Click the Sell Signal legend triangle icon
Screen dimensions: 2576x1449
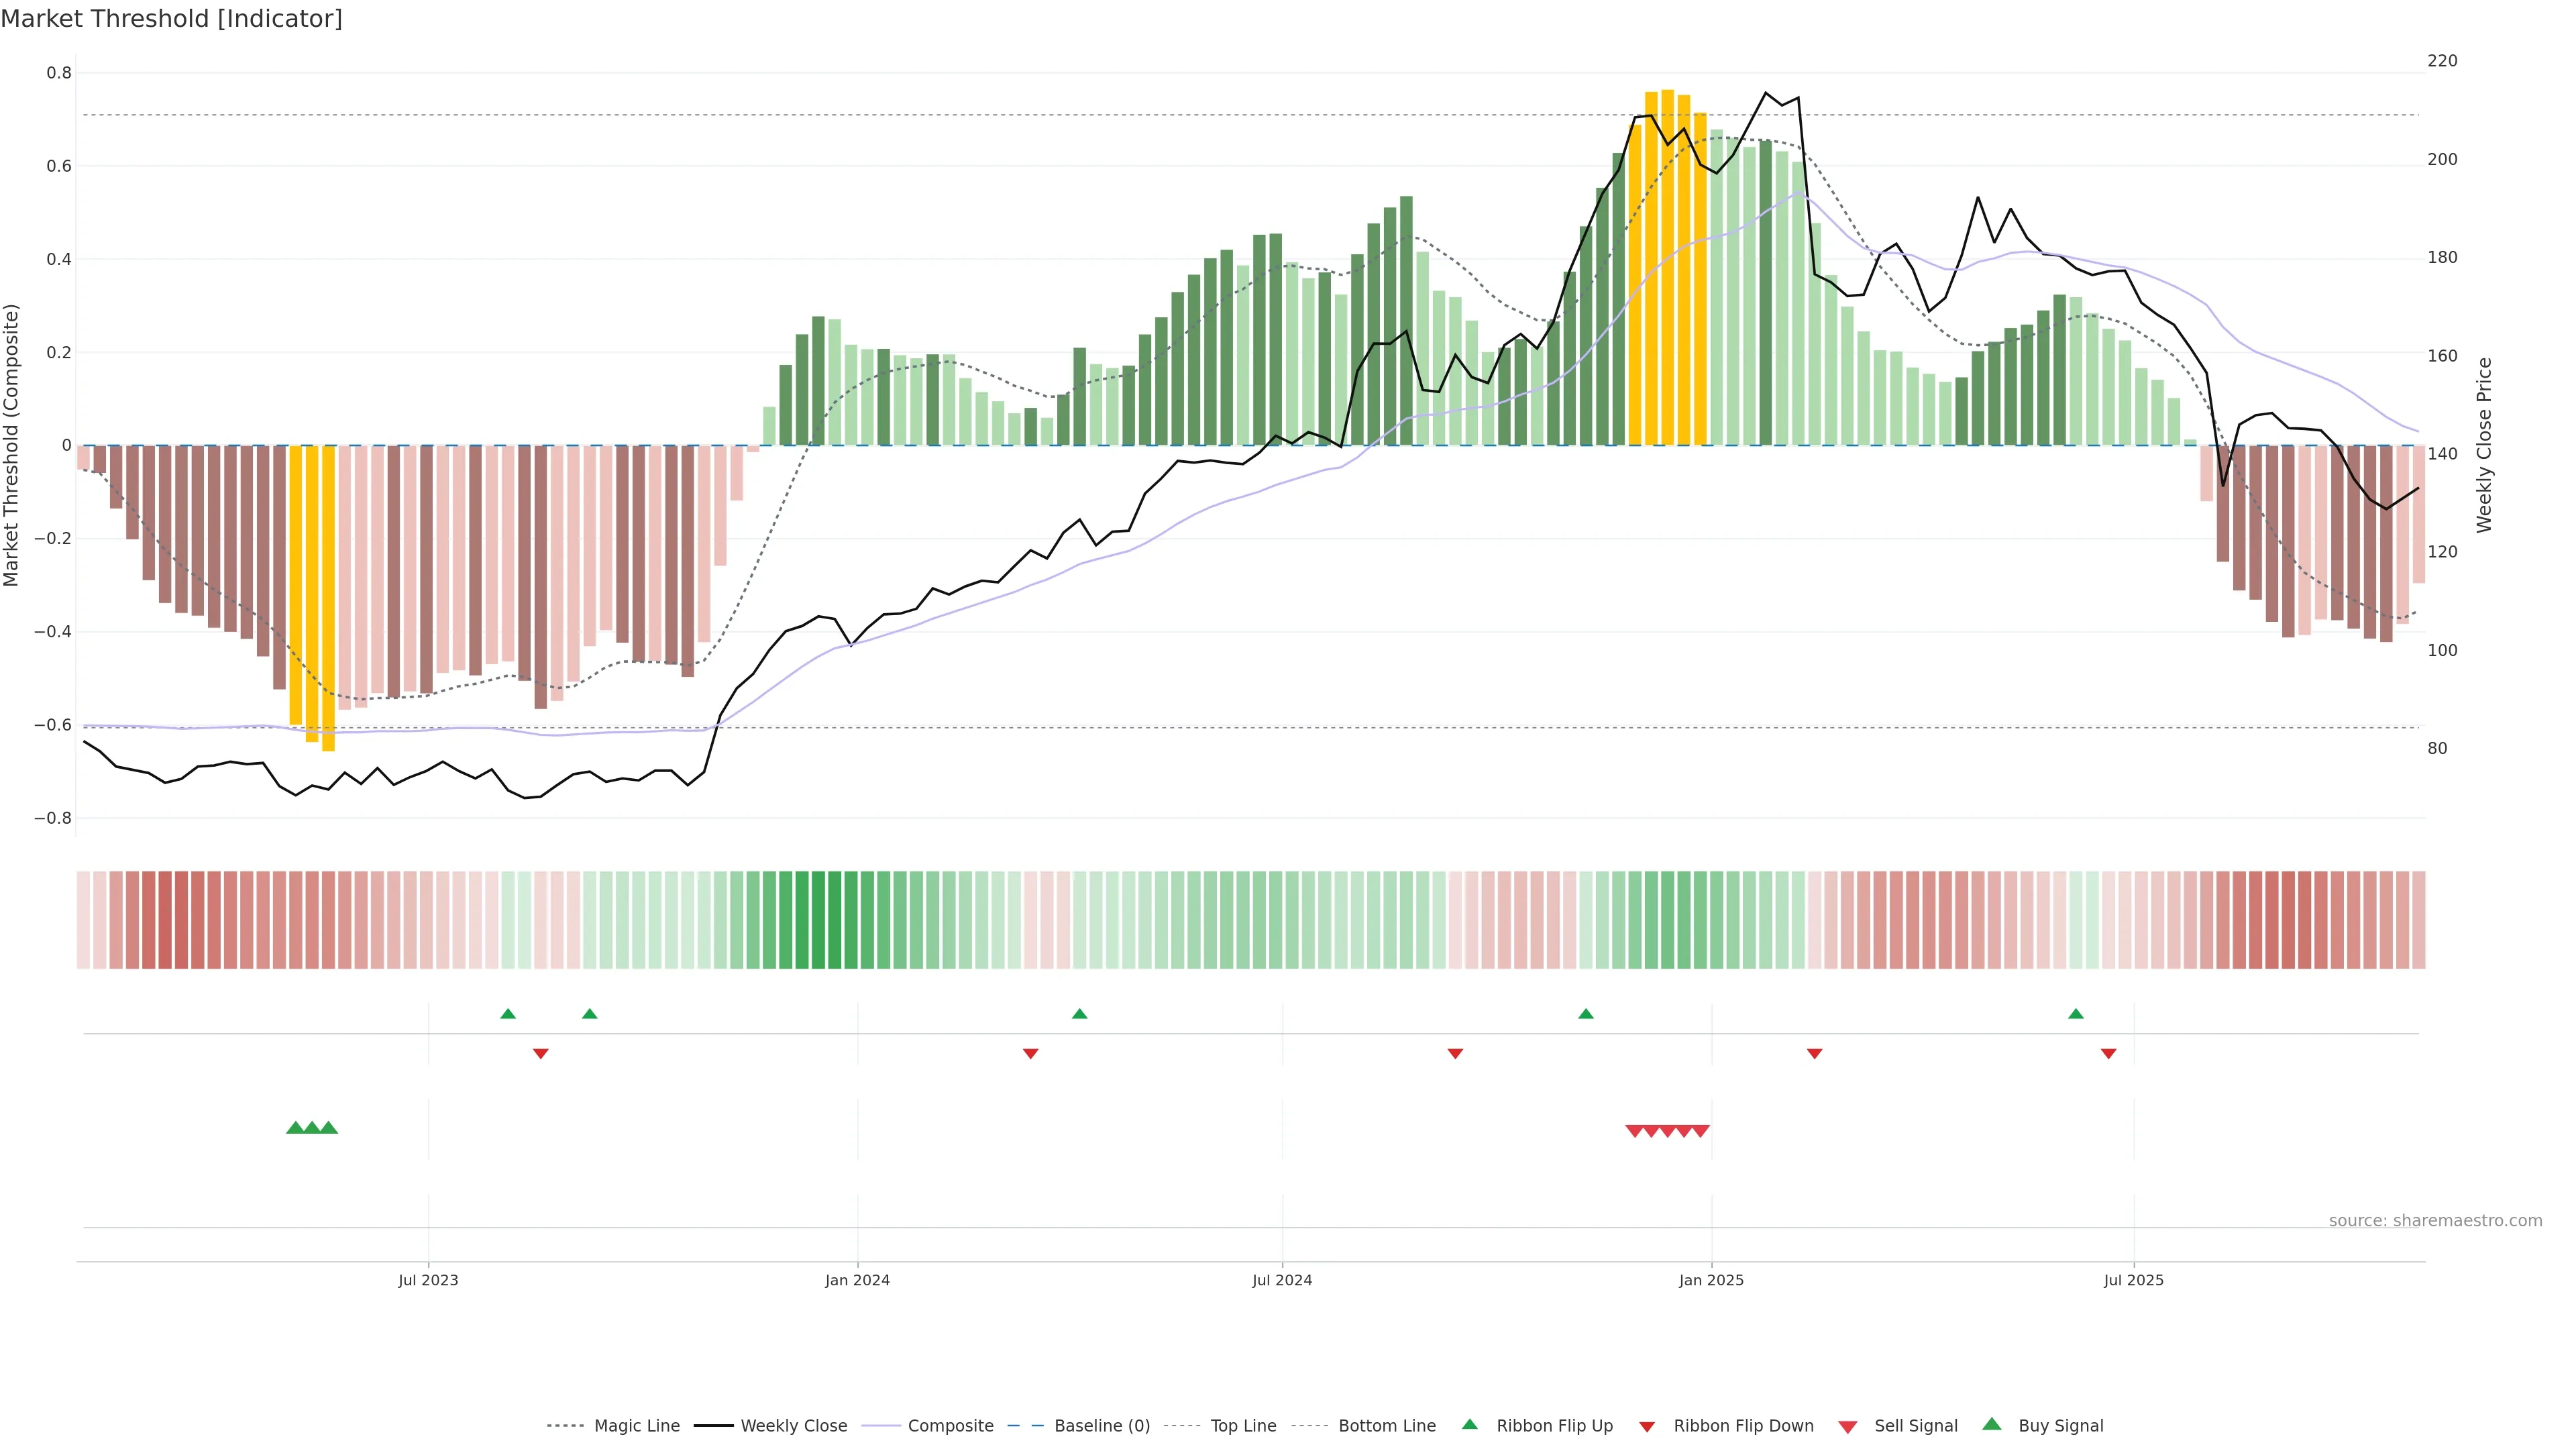[1848, 1427]
